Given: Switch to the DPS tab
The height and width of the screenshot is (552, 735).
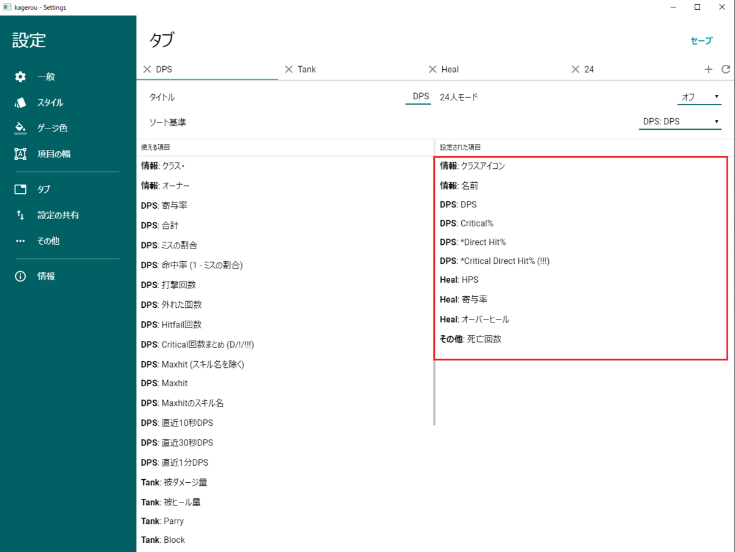Looking at the screenshot, I should click(x=164, y=69).
